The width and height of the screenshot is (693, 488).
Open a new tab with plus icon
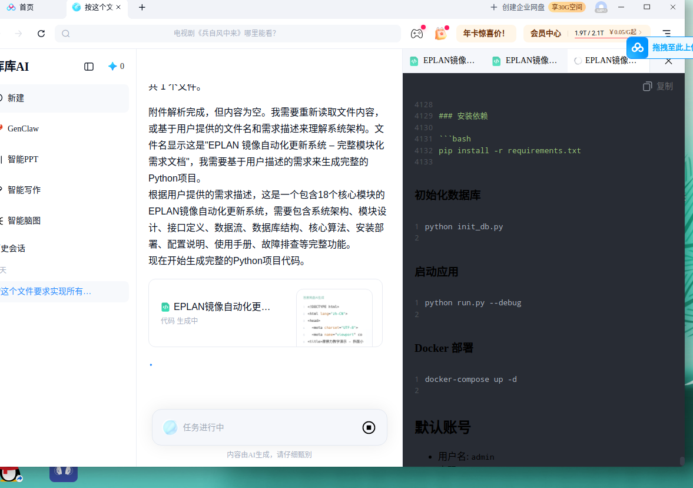pos(142,7)
